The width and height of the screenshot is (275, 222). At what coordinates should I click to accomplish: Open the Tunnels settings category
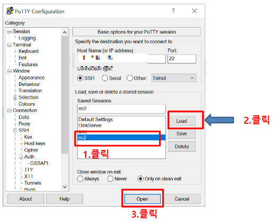pyautogui.click(x=32, y=183)
